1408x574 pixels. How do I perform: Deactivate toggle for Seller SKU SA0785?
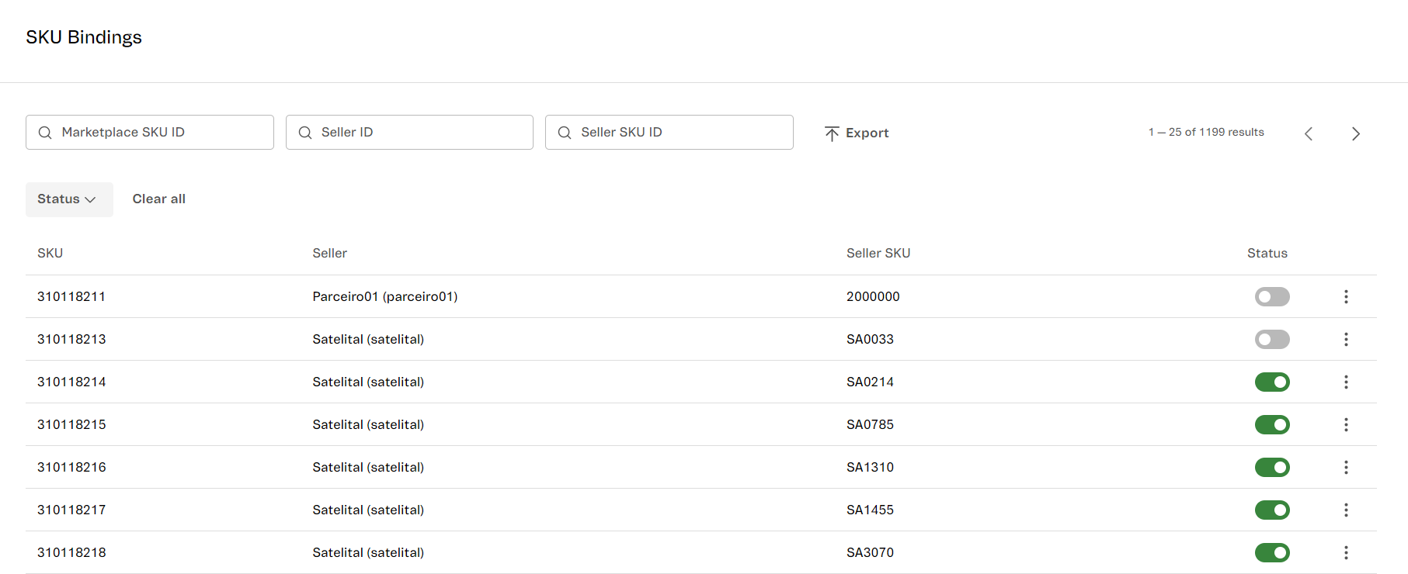1272,424
